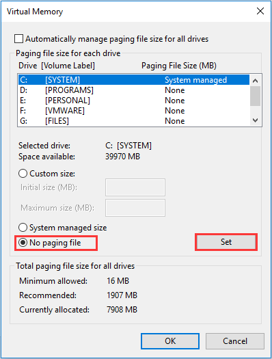Click the Initial size (MB) input field

click(x=135, y=187)
